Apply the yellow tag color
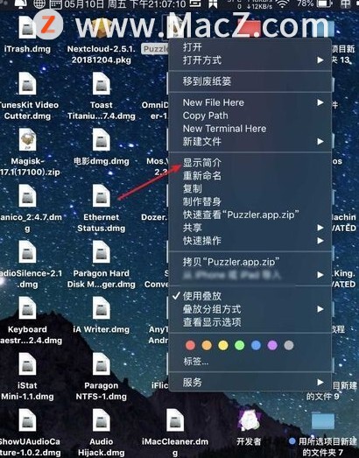 pos(223,345)
